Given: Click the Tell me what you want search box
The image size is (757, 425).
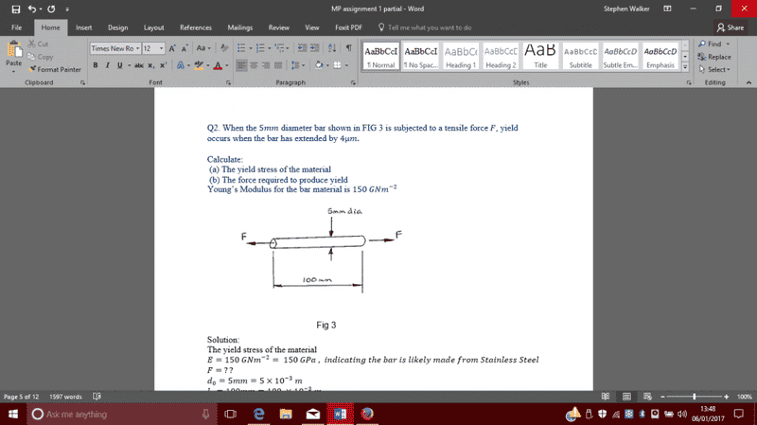Looking at the screenshot, I should point(429,27).
